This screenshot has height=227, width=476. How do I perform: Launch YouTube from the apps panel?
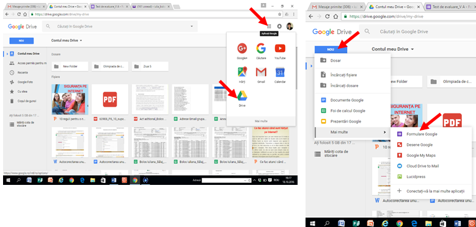click(x=280, y=51)
